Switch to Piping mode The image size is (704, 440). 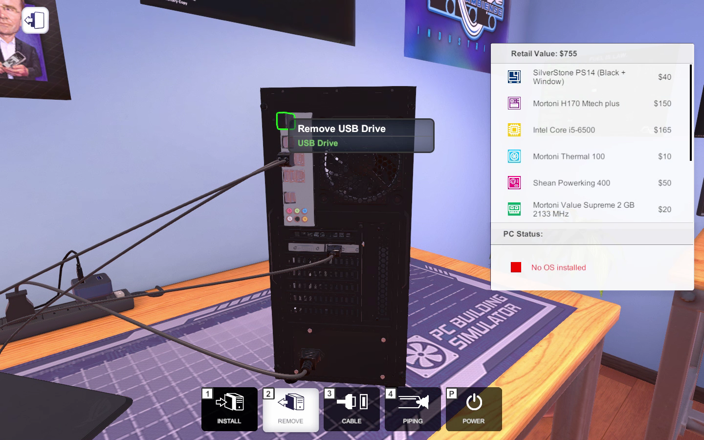[413, 409]
